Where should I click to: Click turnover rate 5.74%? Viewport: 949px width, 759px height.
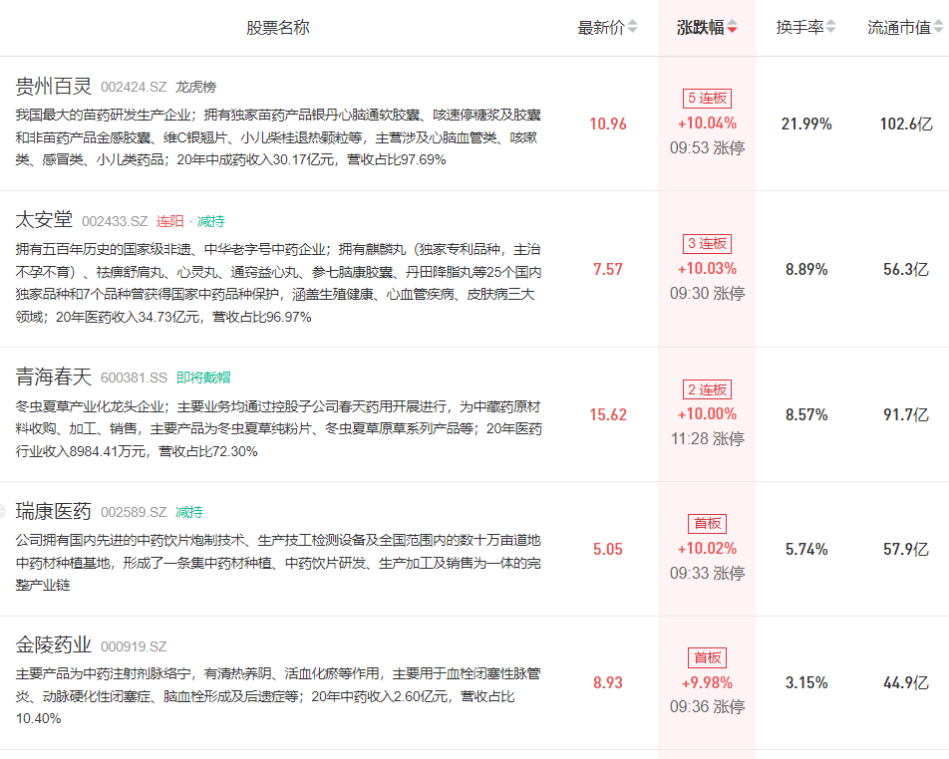pos(806,549)
